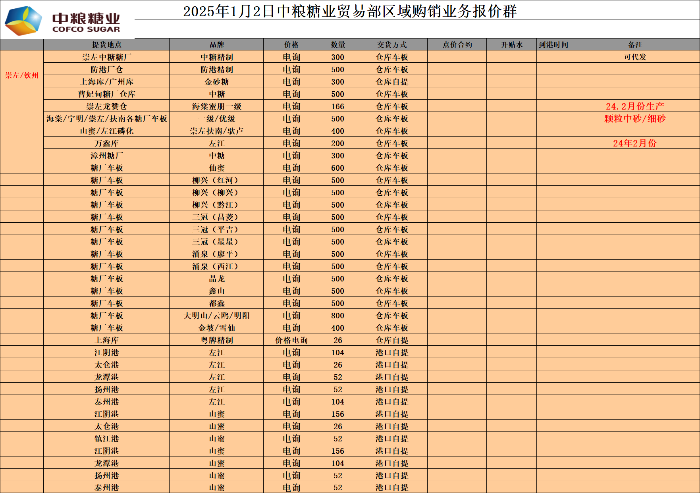
Task: Select the 价格电询 price cell
Action: [x=291, y=340]
